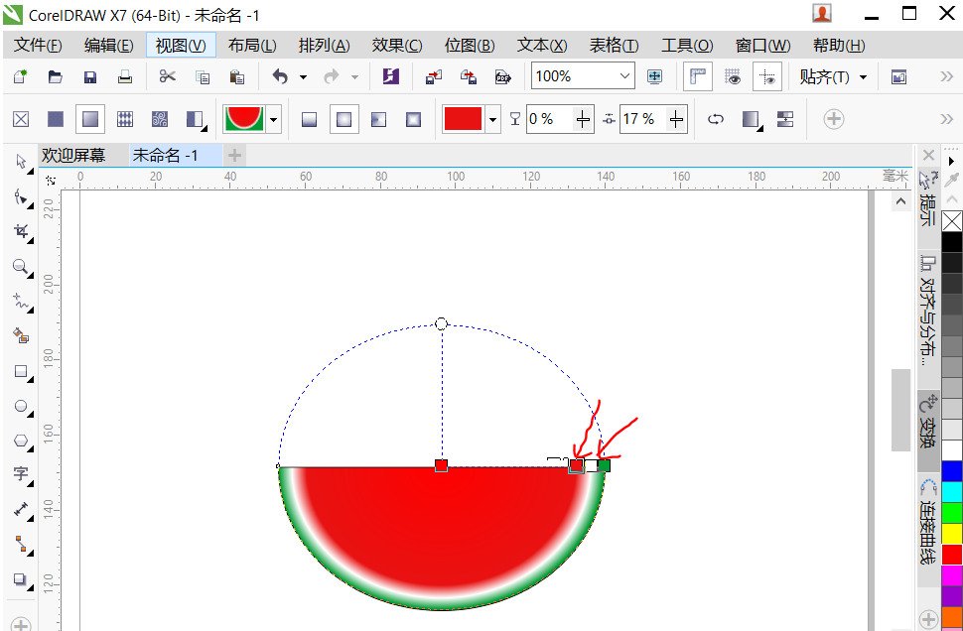
Task: Open the 效果(C) menu
Action: tap(397, 46)
